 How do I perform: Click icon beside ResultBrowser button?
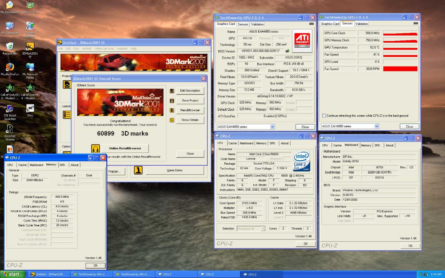coord(172,110)
